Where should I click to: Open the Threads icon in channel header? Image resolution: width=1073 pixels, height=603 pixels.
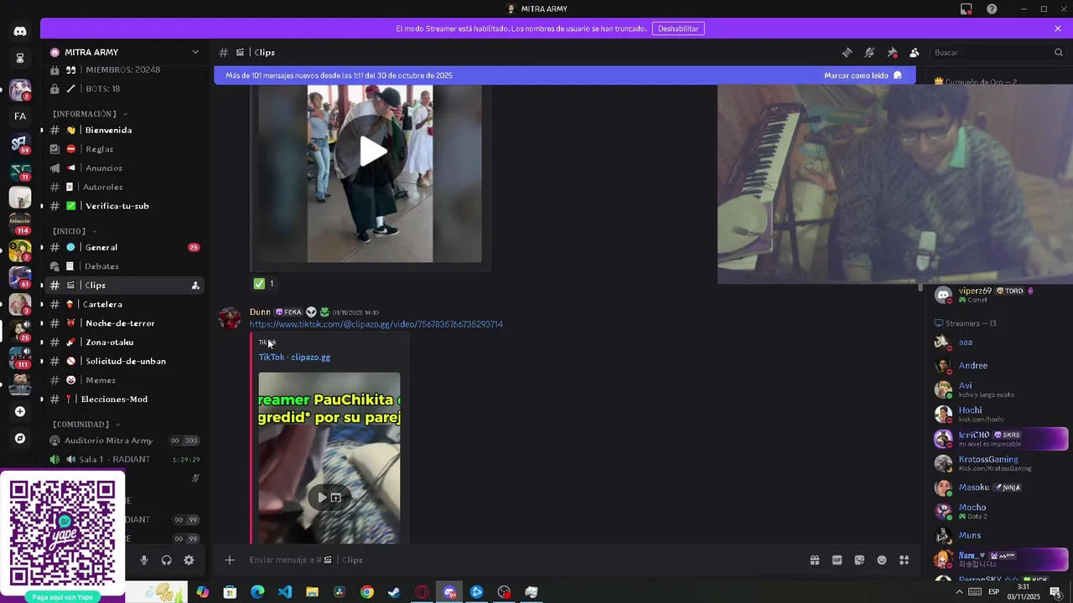pyautogui.click(x=847, y=52)
